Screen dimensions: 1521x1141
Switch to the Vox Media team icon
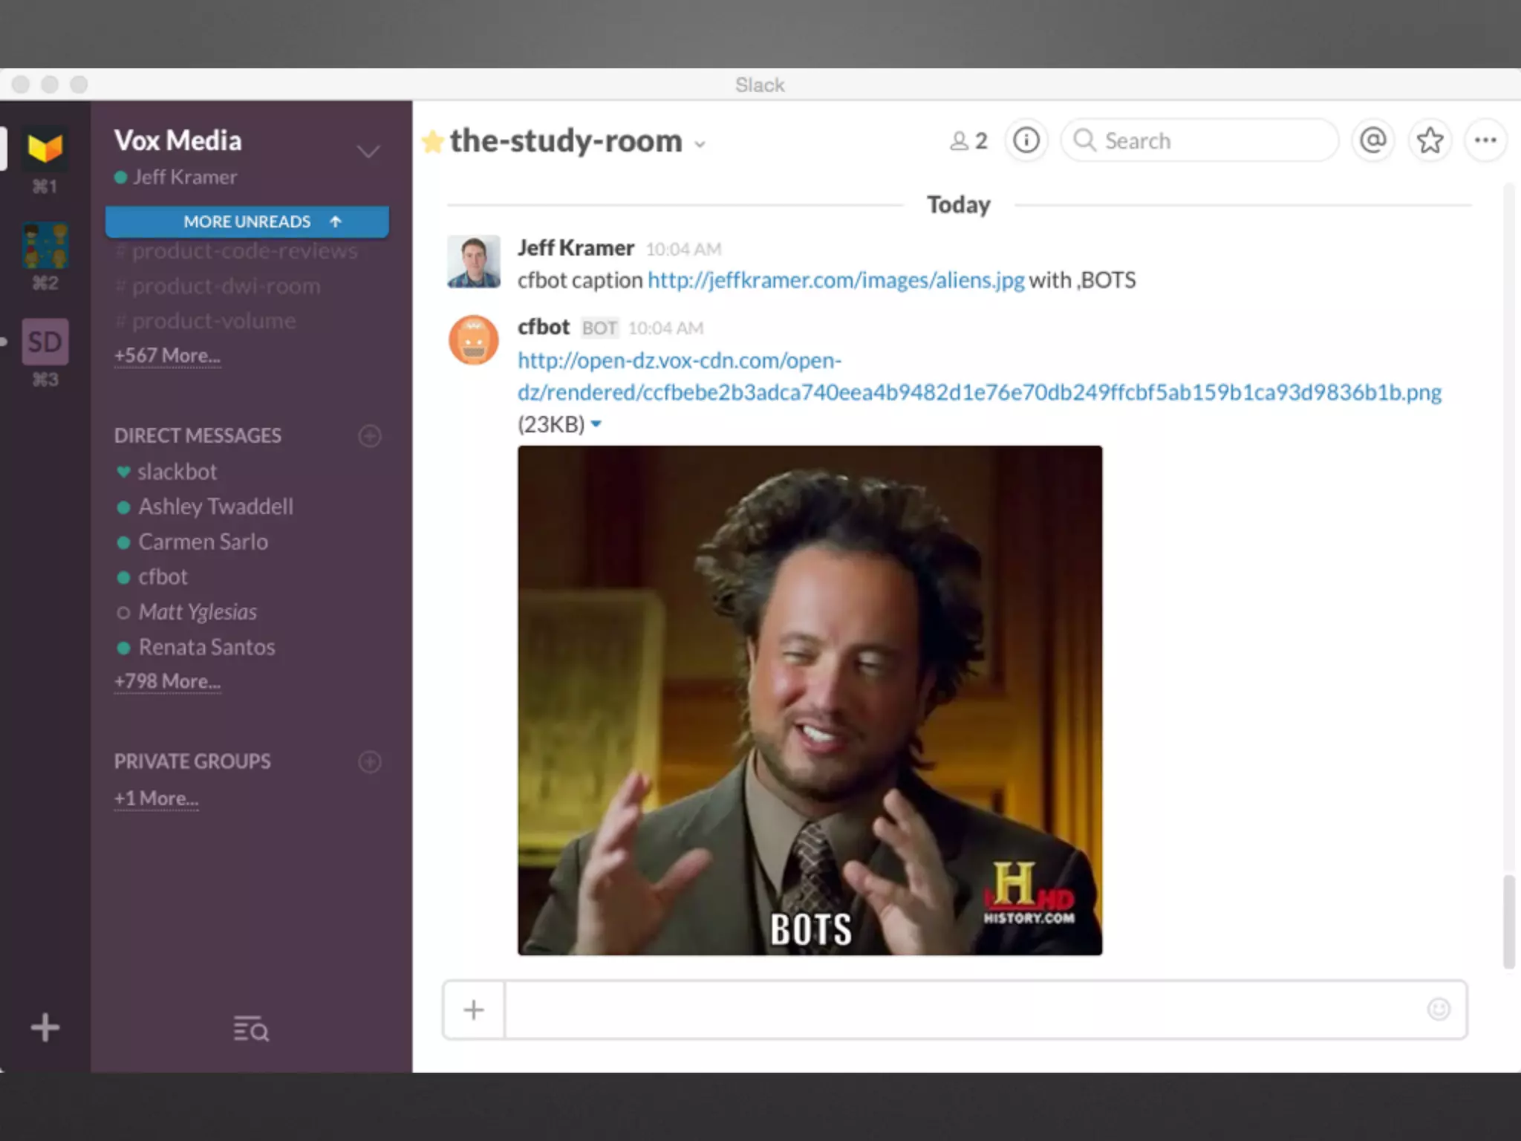pyautogui.click(x=45, y=149)
